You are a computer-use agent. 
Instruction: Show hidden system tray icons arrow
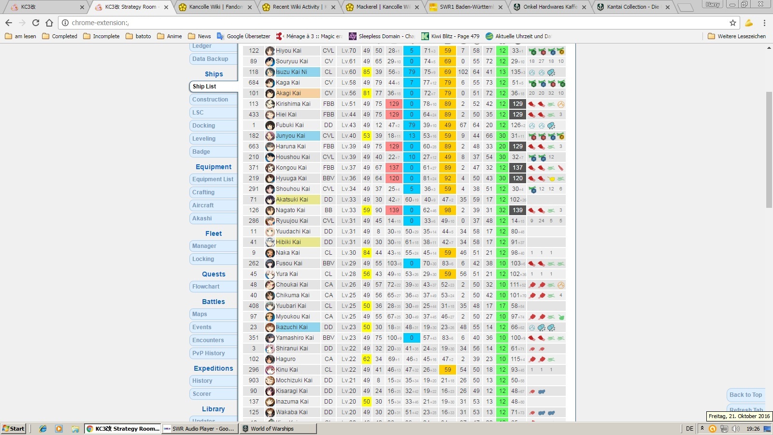click(x=702, y=429)
